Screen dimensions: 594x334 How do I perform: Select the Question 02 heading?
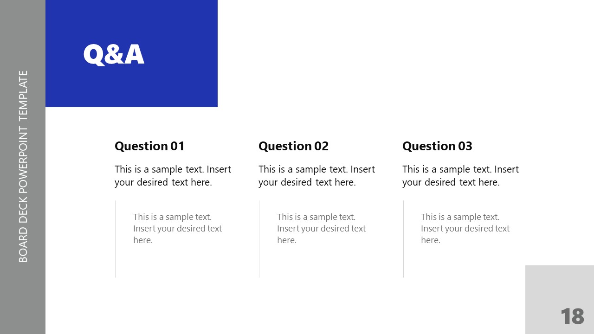(293, 146)
